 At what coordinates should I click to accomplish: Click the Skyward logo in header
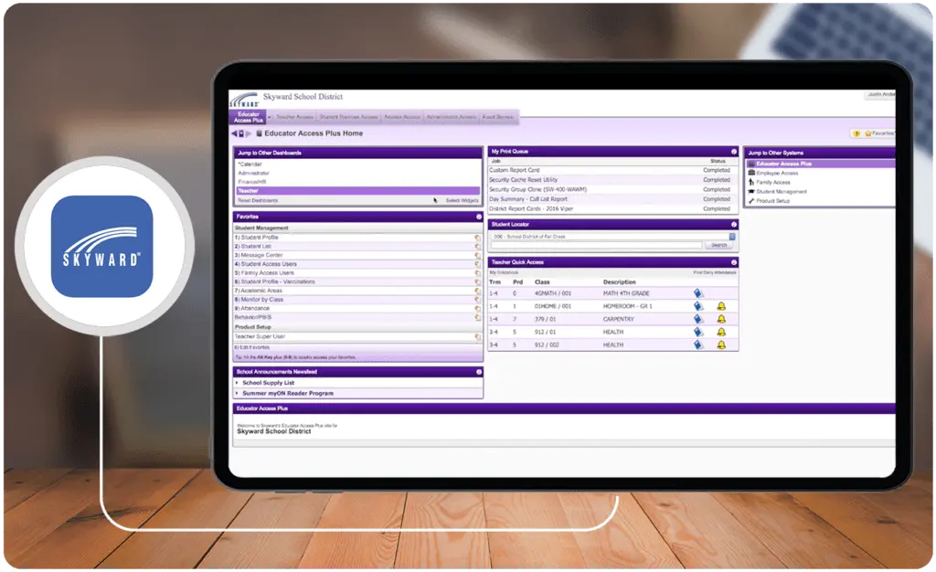[x=244, y=100]
